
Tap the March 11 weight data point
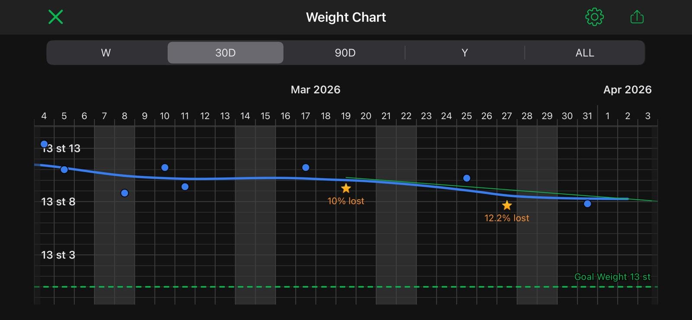(185, 187)
